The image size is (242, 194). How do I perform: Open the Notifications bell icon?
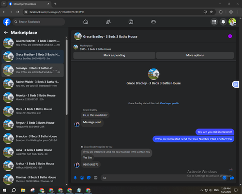click(x=223, y=22)
